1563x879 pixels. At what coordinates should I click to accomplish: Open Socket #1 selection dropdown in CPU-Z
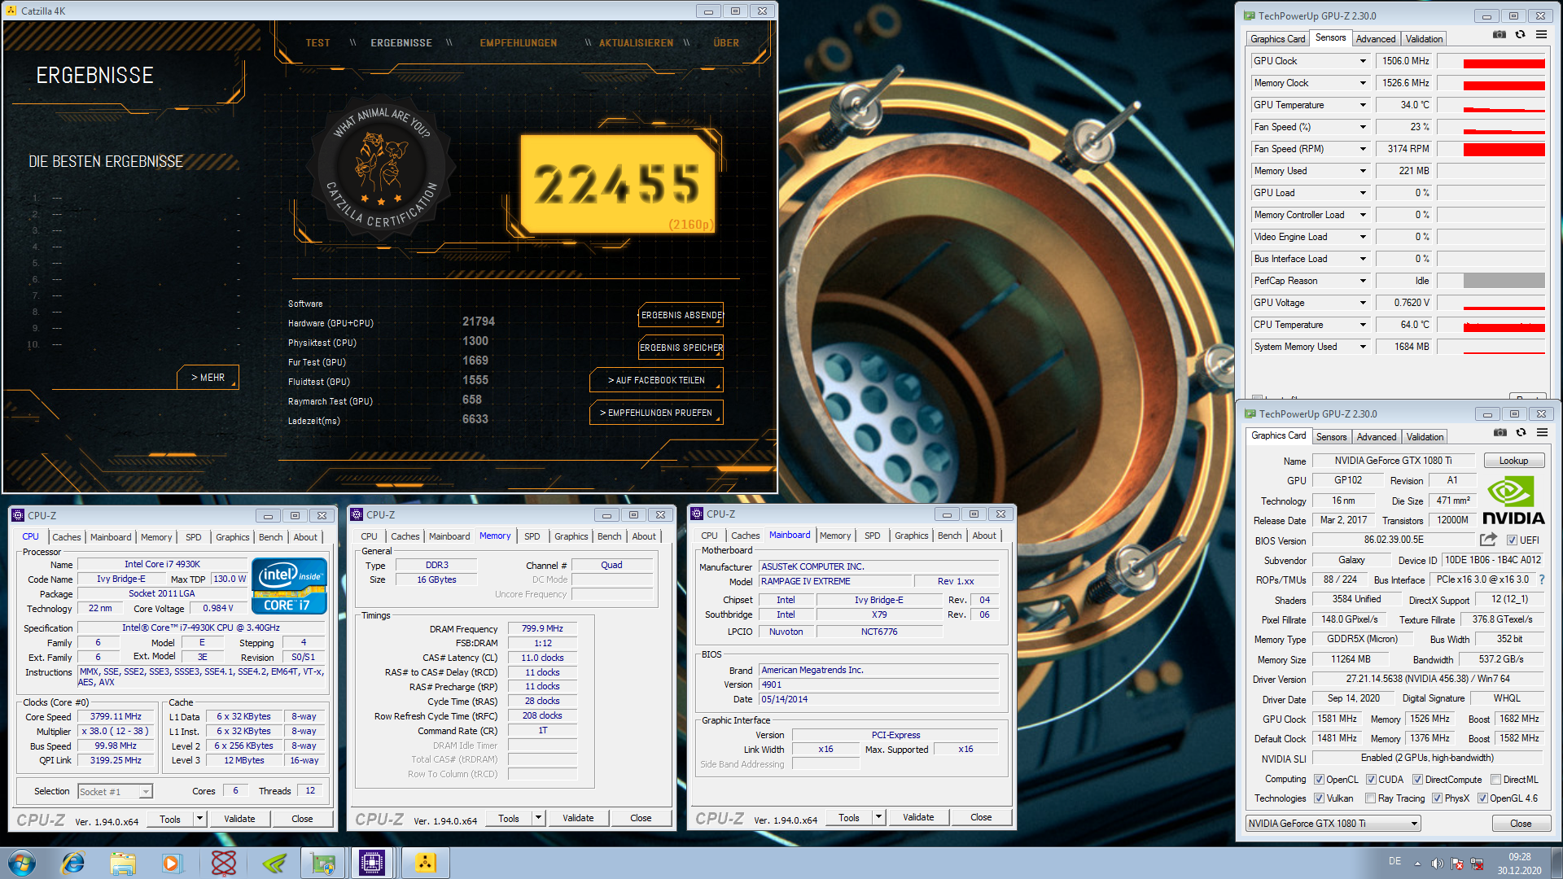pyautogui.click(x=115, y=791)
